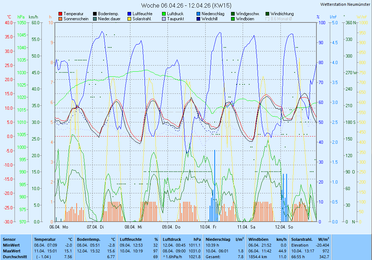Click the Nieder.dauer legend icon
This screenshot has height=260, width=372.
[95, 19]
